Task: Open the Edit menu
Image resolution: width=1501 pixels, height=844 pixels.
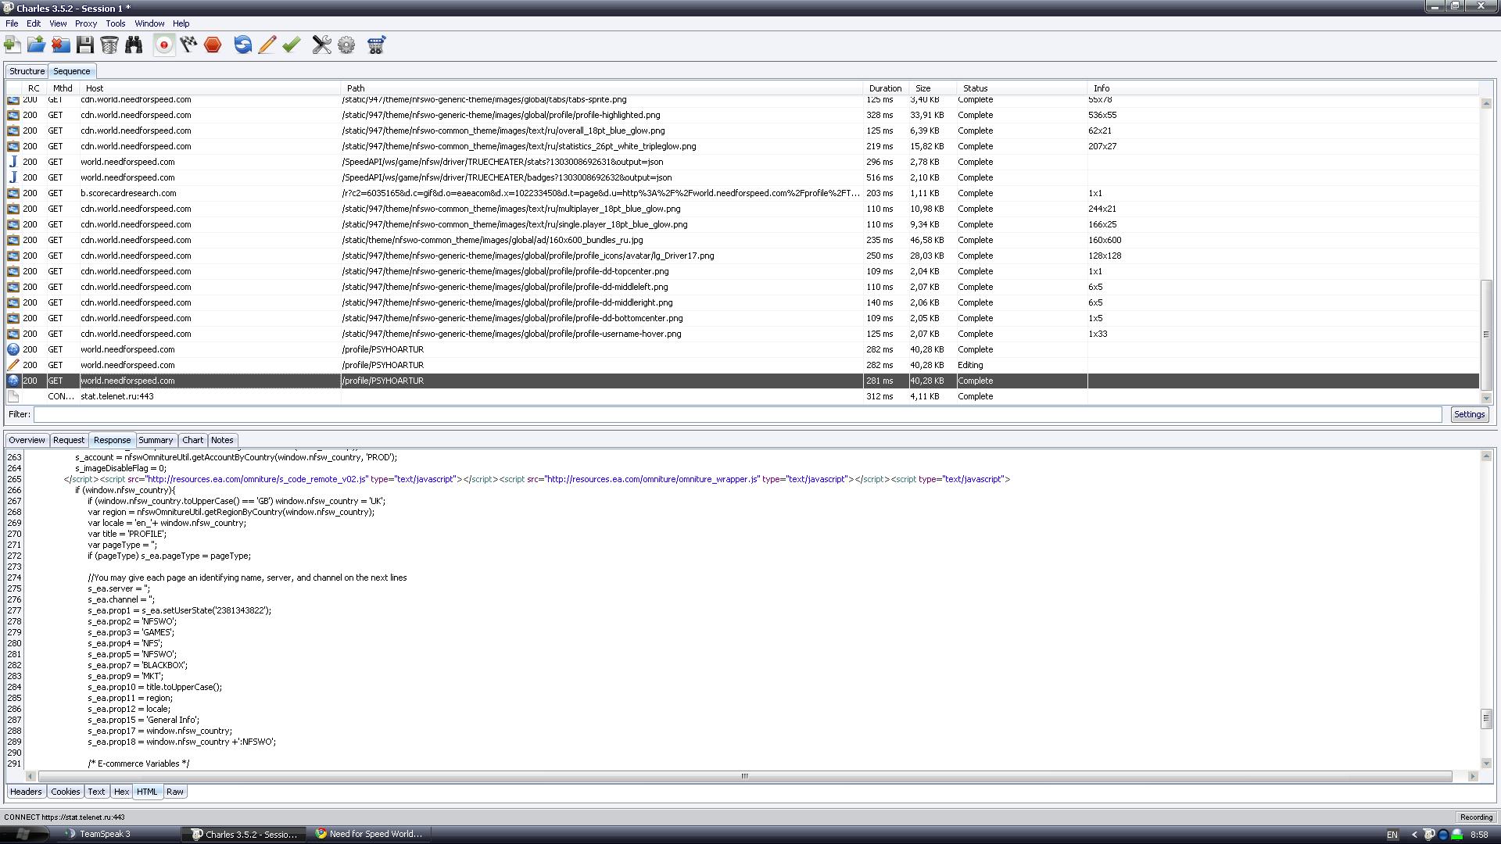Action: click(34, 23)
